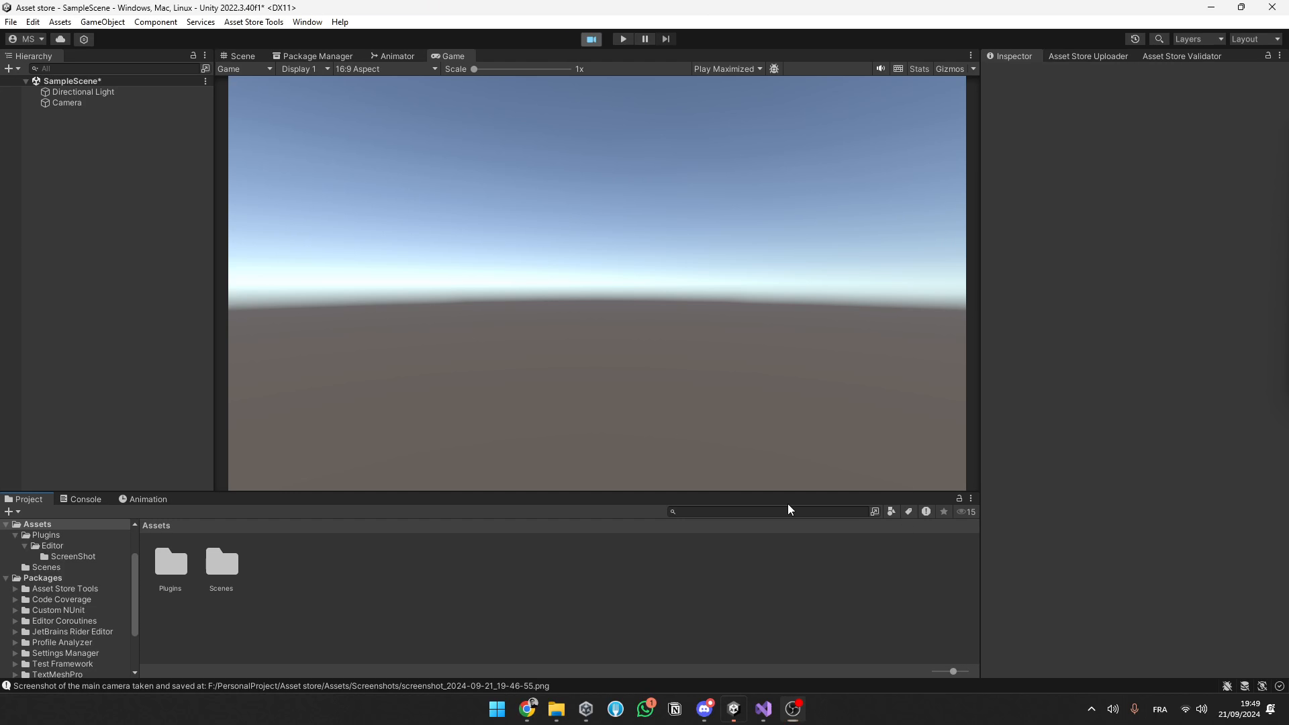Image resolution: width=1289 pixels, height=725 pixels.
Task: Toggle Gizmos in the Game view
Action: [x=950, y=68]
